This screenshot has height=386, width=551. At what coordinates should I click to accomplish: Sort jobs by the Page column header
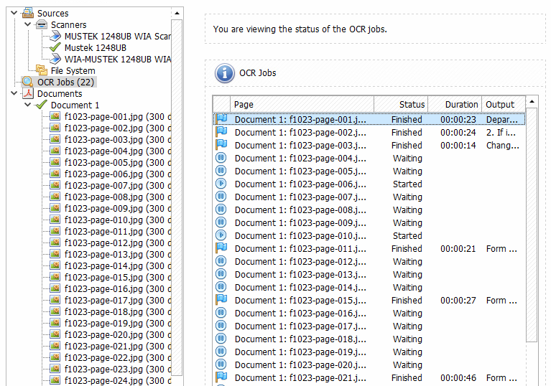coord(302,104)
